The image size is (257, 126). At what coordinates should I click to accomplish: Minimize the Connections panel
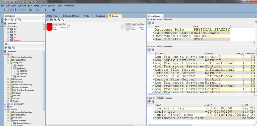[x=43, y=16]
